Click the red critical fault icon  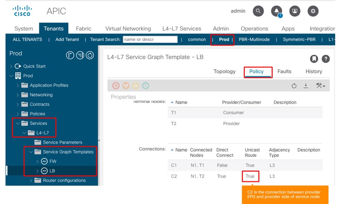[116, 86]
